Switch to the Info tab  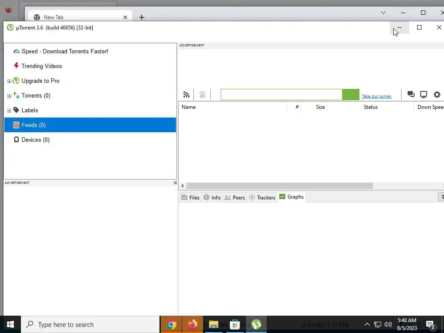click(212, 197)
